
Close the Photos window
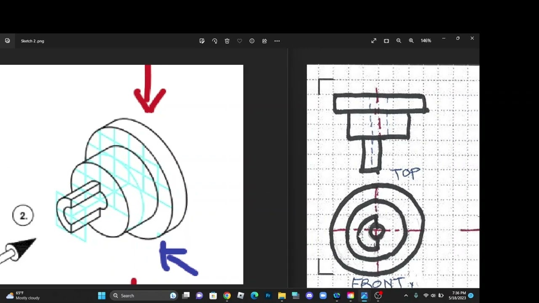(472, 38)
